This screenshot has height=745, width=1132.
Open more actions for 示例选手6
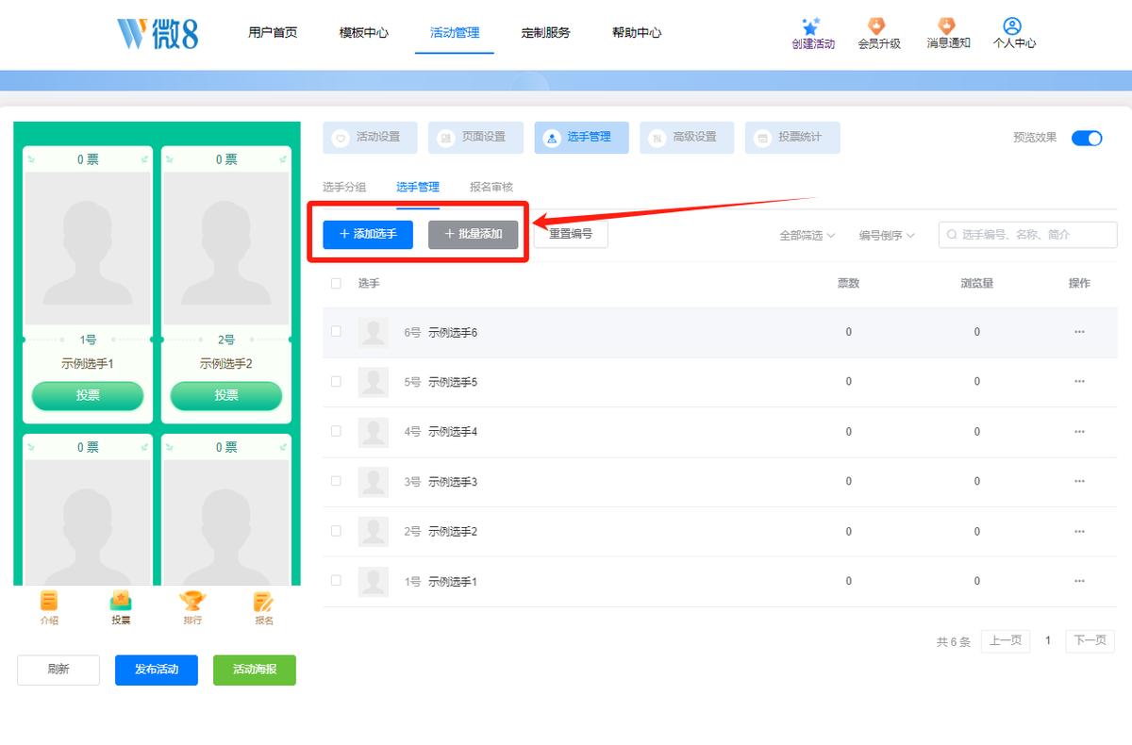[1079, 332]
